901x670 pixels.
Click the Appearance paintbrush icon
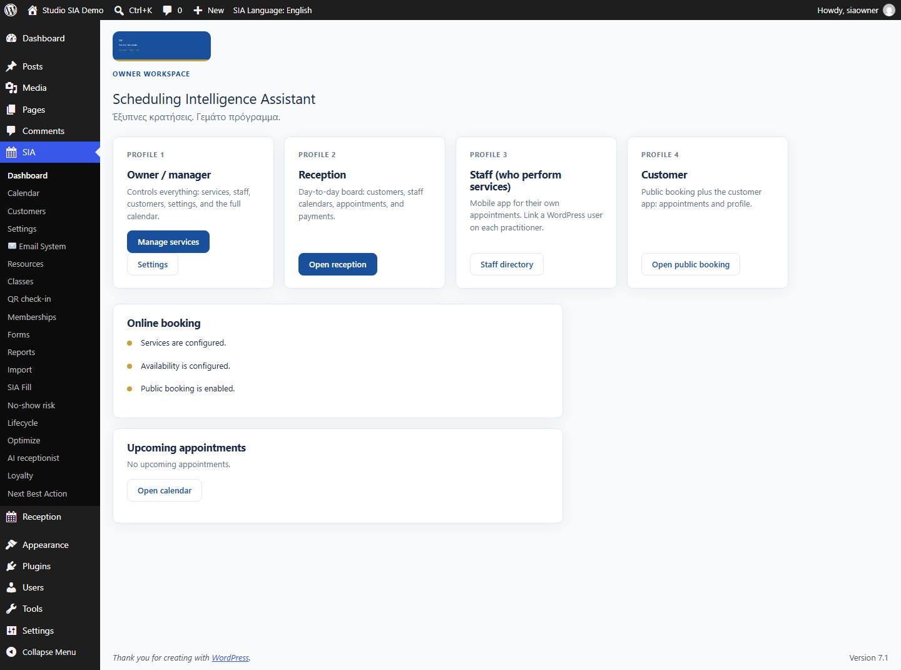tap(11, 545)
